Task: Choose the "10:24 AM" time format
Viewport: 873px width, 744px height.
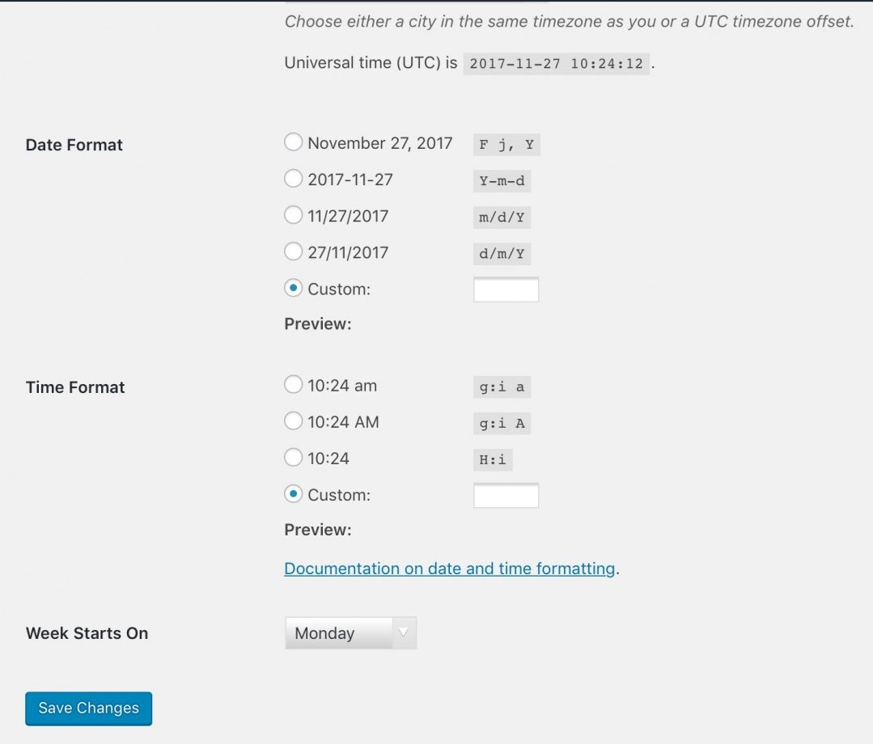Action: pyautogui.click(x=293, y=421)
